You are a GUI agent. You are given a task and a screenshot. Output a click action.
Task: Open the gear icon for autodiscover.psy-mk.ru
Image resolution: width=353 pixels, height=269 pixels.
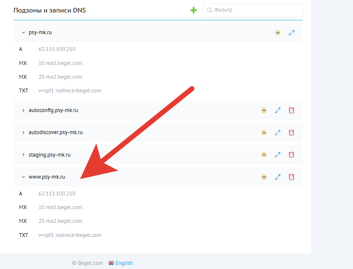pos(264,132)
